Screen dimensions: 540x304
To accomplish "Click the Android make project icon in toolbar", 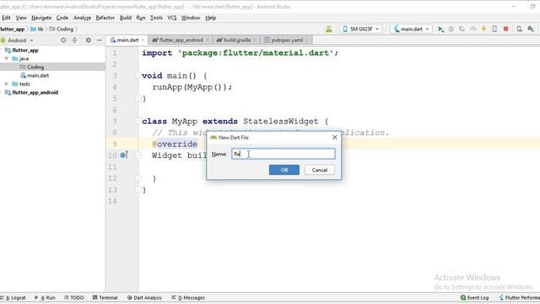I will (x=329, y=30).
